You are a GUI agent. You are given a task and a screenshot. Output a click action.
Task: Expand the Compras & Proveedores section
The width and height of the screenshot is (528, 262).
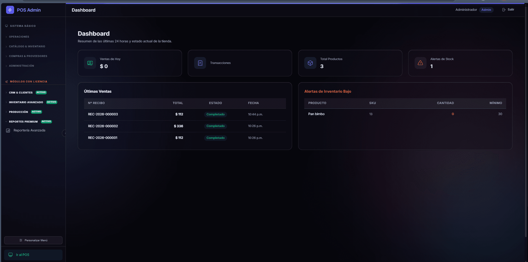click(x=26, y=56)
